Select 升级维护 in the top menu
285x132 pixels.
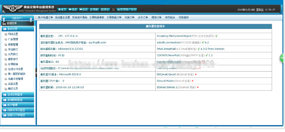tap(183, 17)
